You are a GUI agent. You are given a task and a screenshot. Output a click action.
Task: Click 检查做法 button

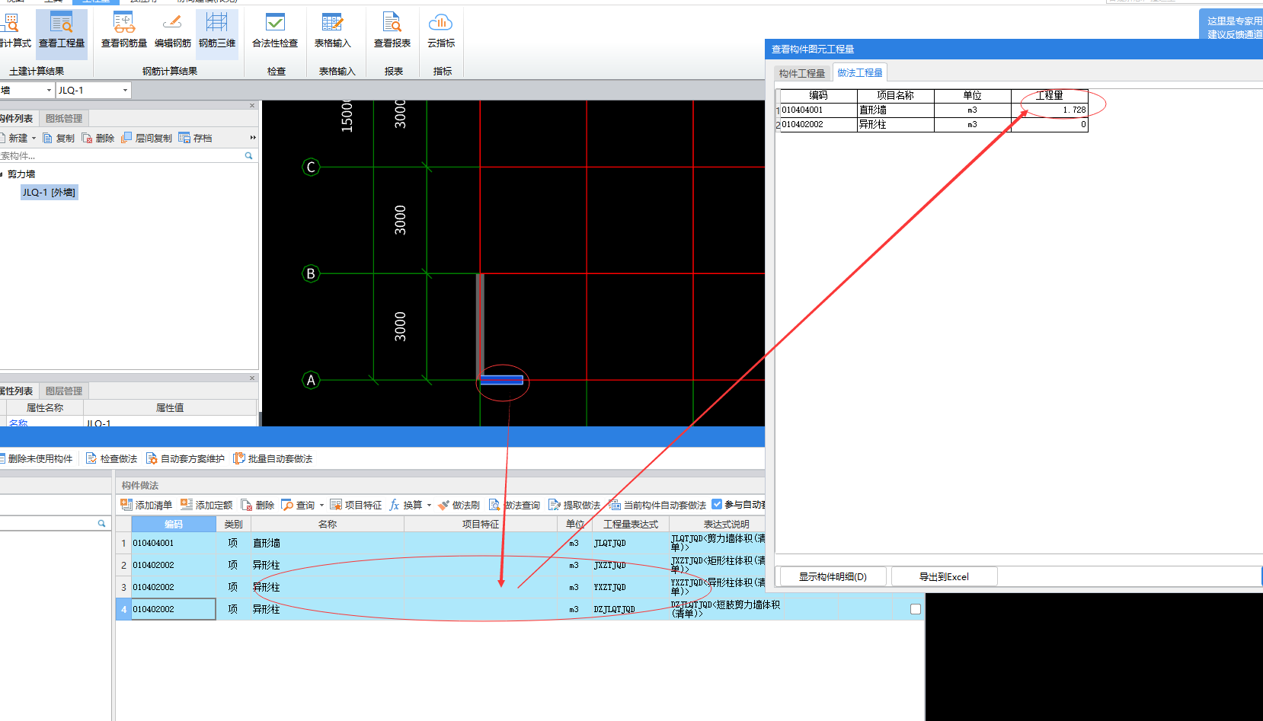[111, 458]
